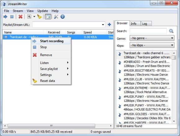Click the broom reset data toolbar icon
This screenshot has width=180, height=136.
pos(39,17)
